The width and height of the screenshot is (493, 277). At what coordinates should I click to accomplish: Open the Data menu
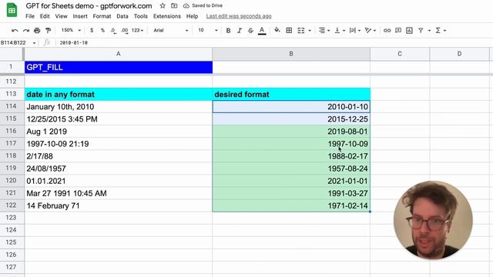point(122,16)
